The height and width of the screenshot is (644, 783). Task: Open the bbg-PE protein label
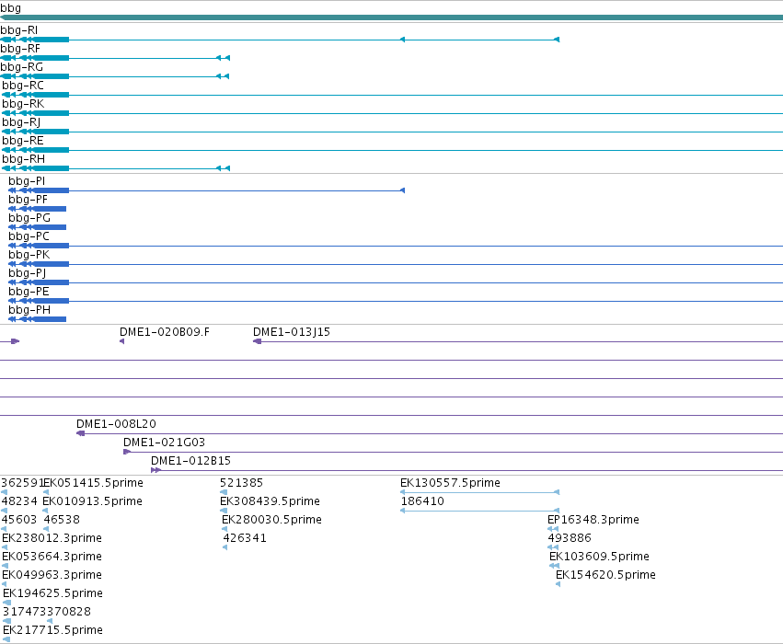(x=29, y=292)
